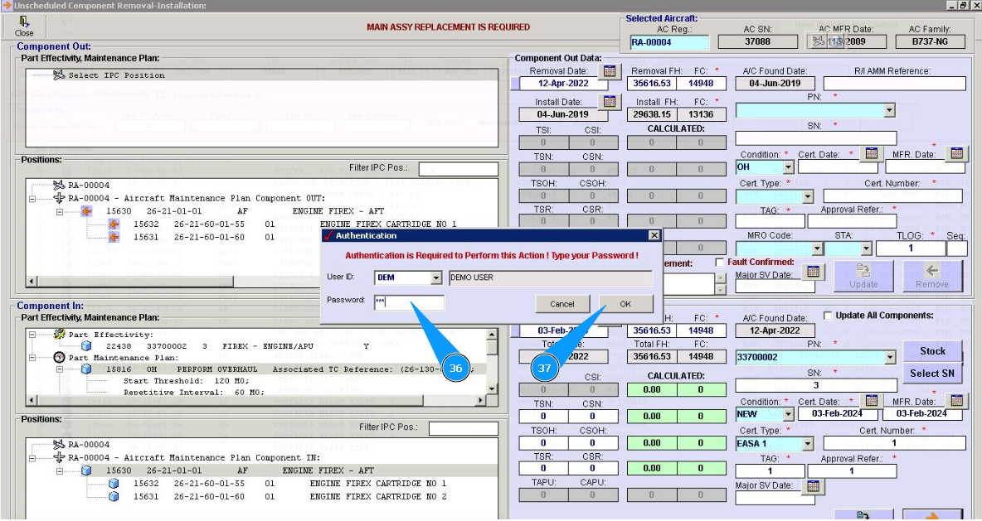Collapse the Aircraft Maintenance Plan Component OUT node

[x=32, y=199]
